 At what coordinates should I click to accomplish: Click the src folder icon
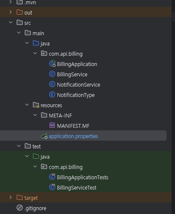(20, 22)
